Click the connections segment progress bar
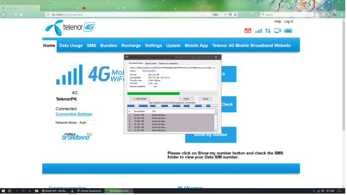 pyautogui.click(x=173, y=106)
